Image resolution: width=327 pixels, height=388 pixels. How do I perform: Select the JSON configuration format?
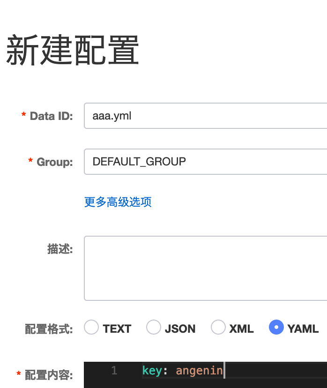point(154,328)
